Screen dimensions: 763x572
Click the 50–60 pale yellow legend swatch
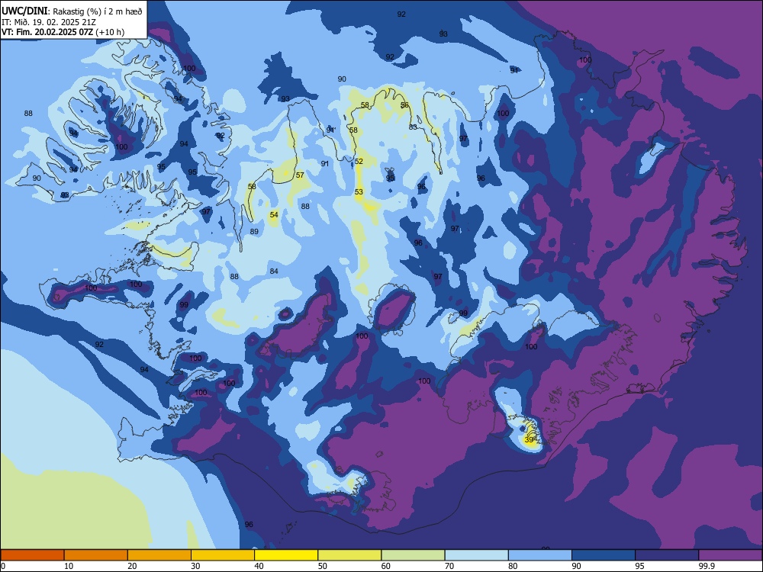click(349, 555)
